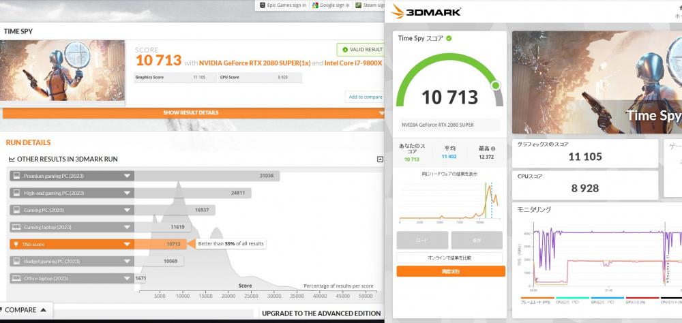Click the Valid Result button
682x323 pixels.
tap(361, 50)
